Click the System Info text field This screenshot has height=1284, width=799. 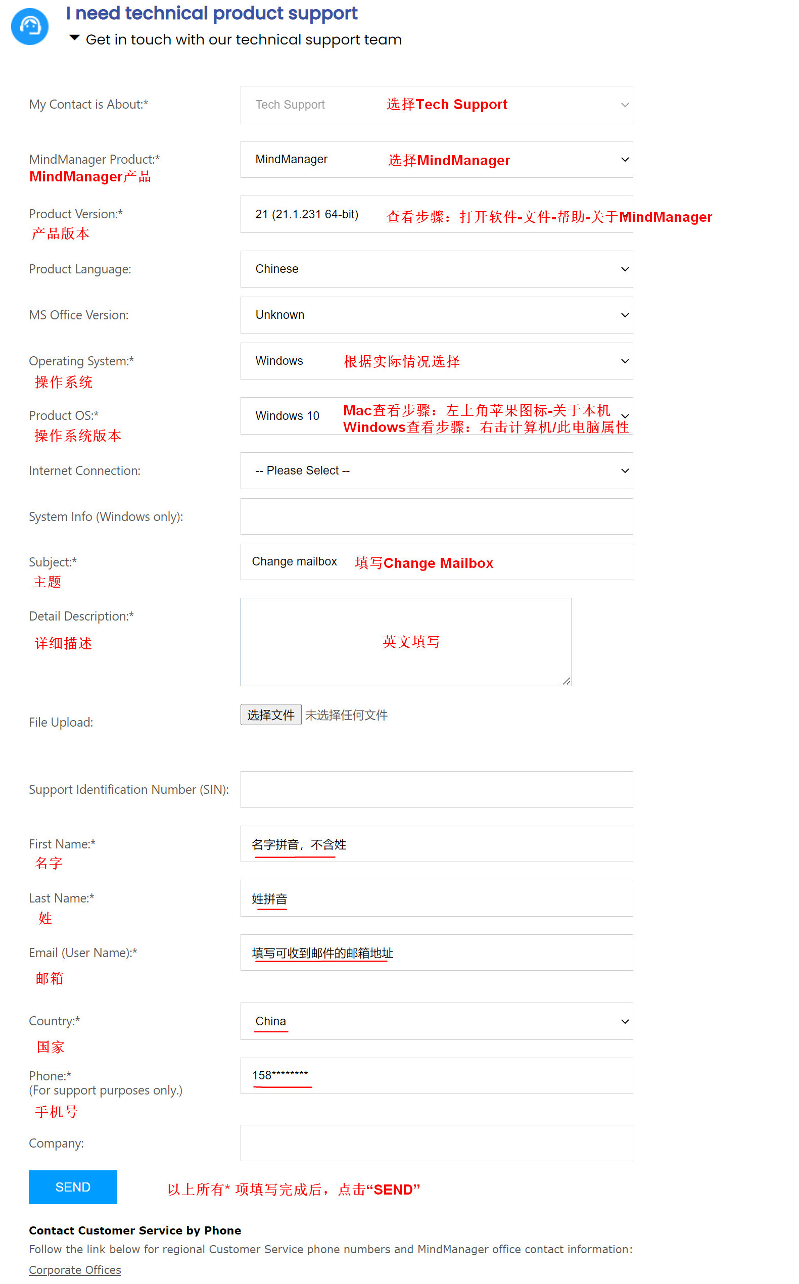click(x=436, y=516)
